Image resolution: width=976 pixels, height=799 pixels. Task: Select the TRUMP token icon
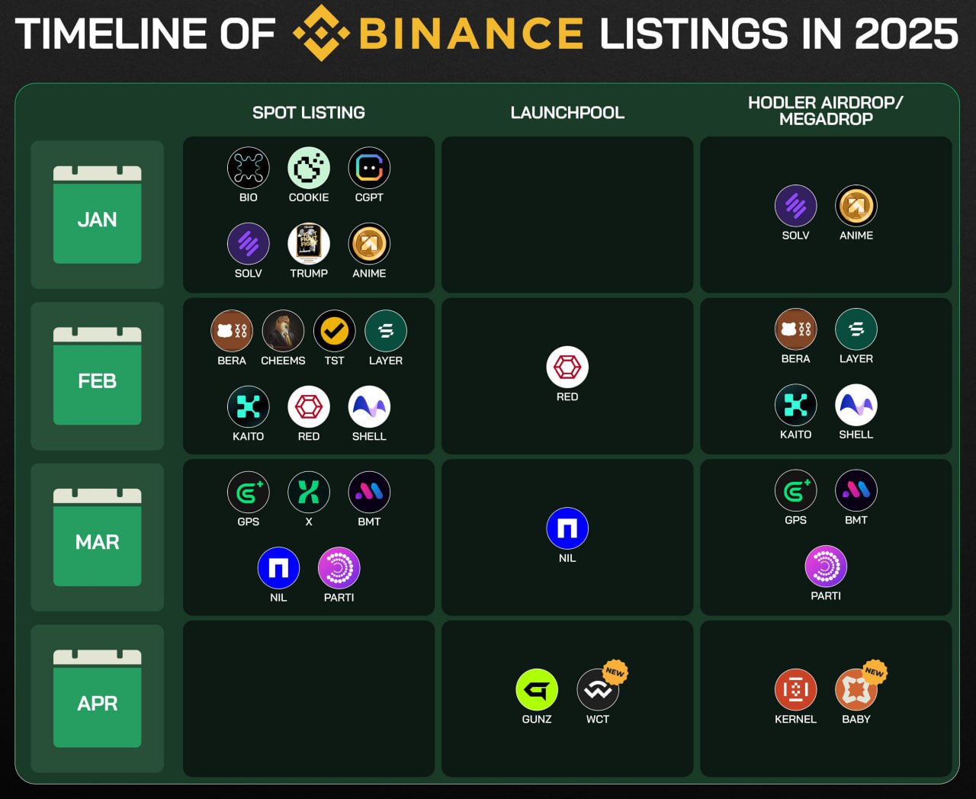(309, 244)
